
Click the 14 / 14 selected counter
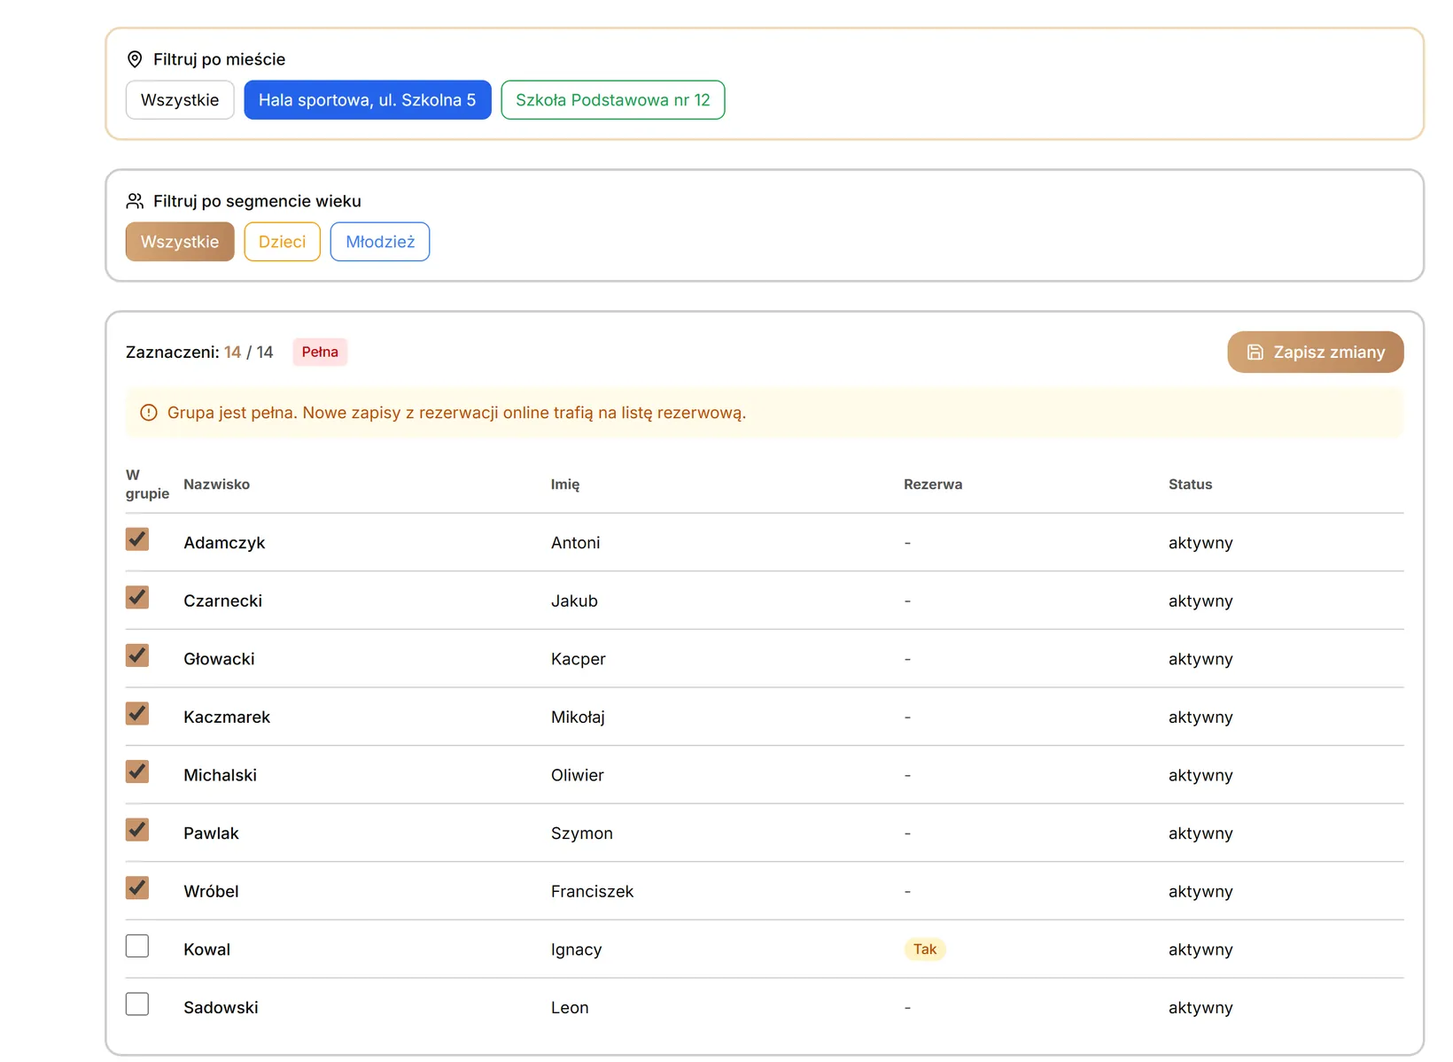[248, 353]
